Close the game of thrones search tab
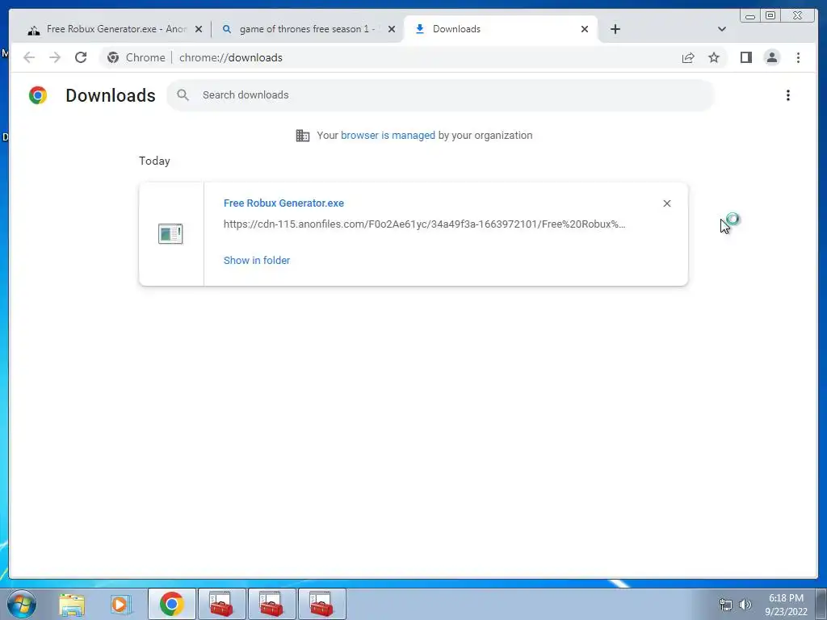The height and width of the screenshot is (620, 827). click(x=392, y=30)
